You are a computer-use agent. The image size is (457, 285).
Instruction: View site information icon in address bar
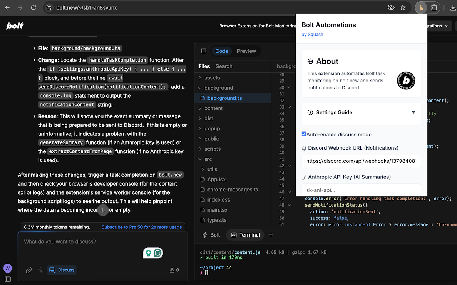click(49, 7)
